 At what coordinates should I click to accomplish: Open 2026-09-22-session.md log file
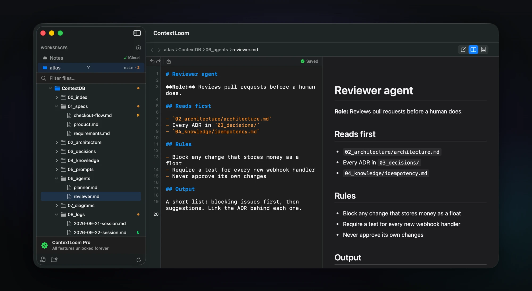(x=91, y=233)
